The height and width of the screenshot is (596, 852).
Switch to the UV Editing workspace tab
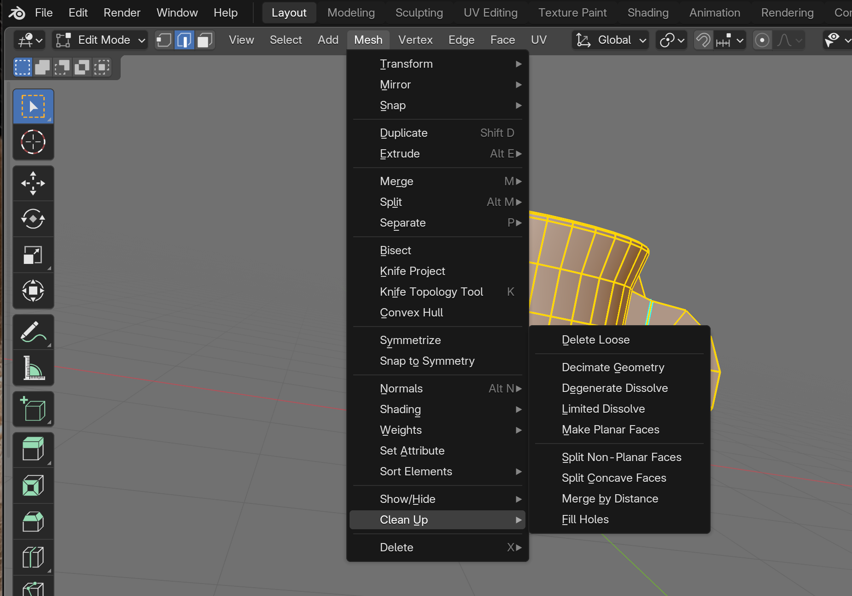click(490, 13)
